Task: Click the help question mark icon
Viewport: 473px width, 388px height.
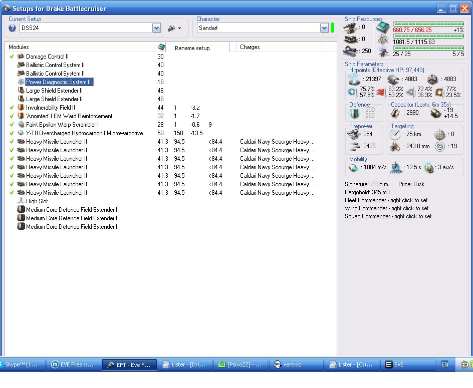Action: [12, 28]
